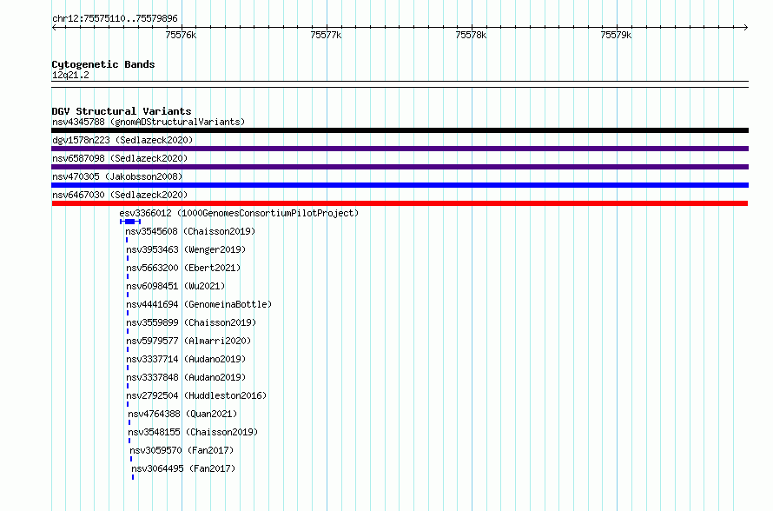This screenshot has width=773, height=511.
Task: Open variant dgv1578n223 Sedlazeck2020 label
Action: pyautogui.click(x=122, y=140)
